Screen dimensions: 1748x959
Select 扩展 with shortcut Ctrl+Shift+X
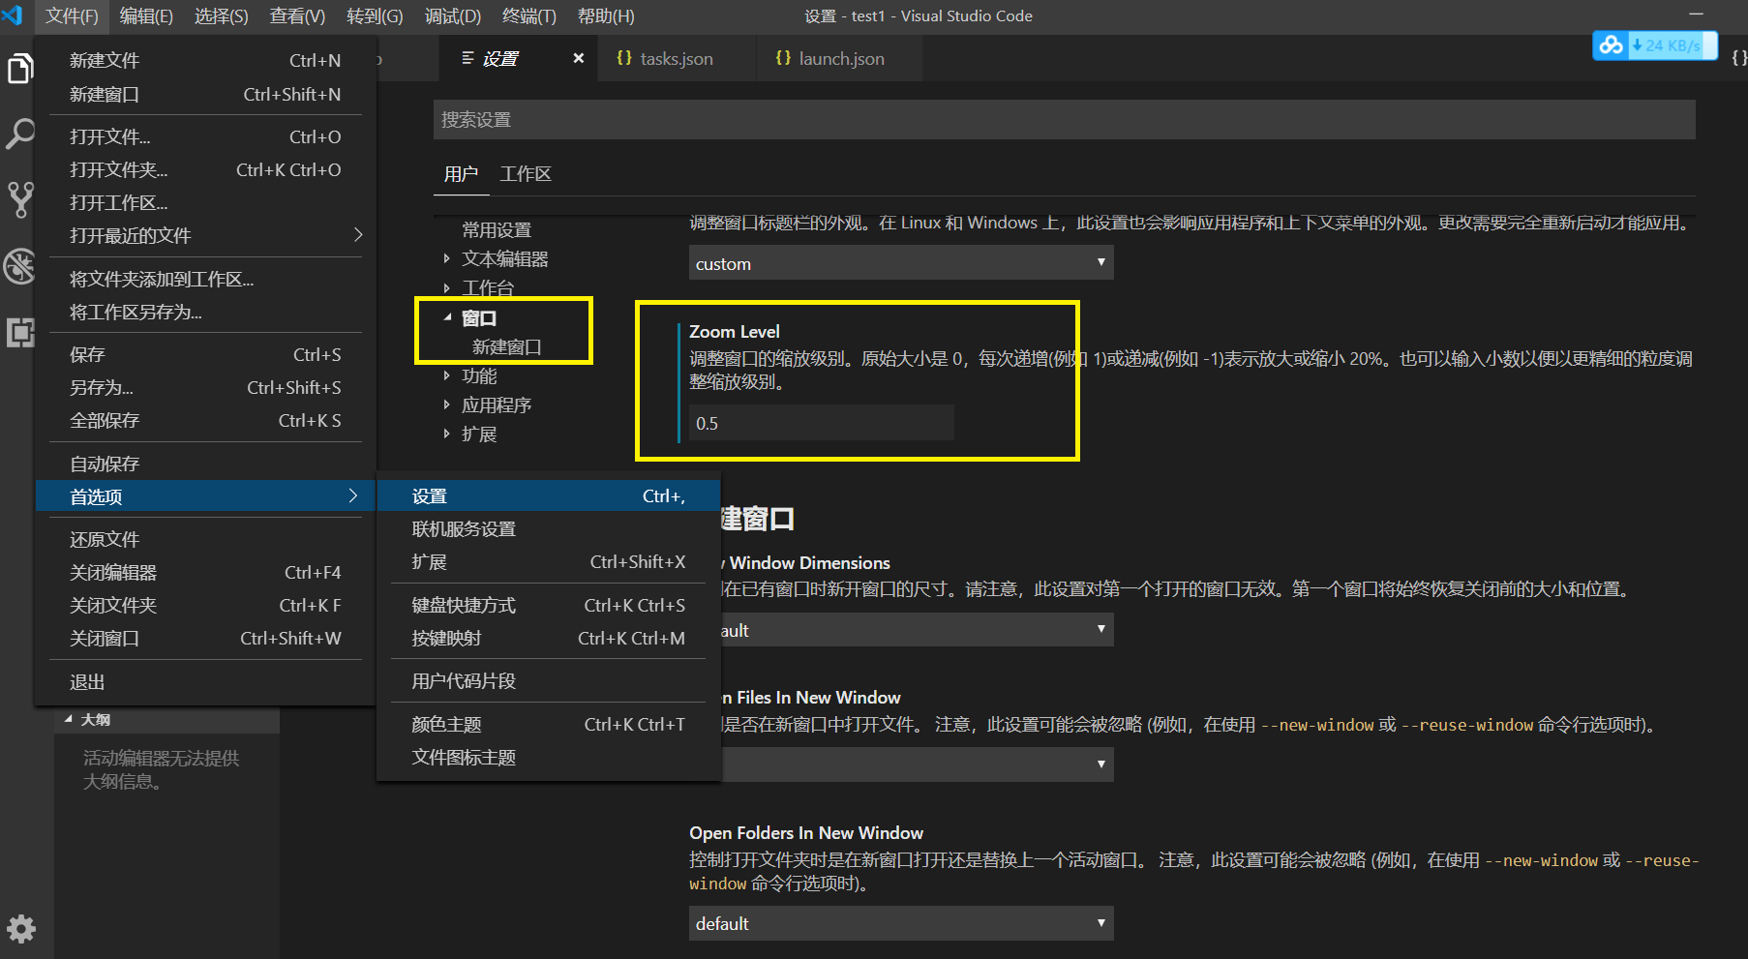click(x=549, y=561)
